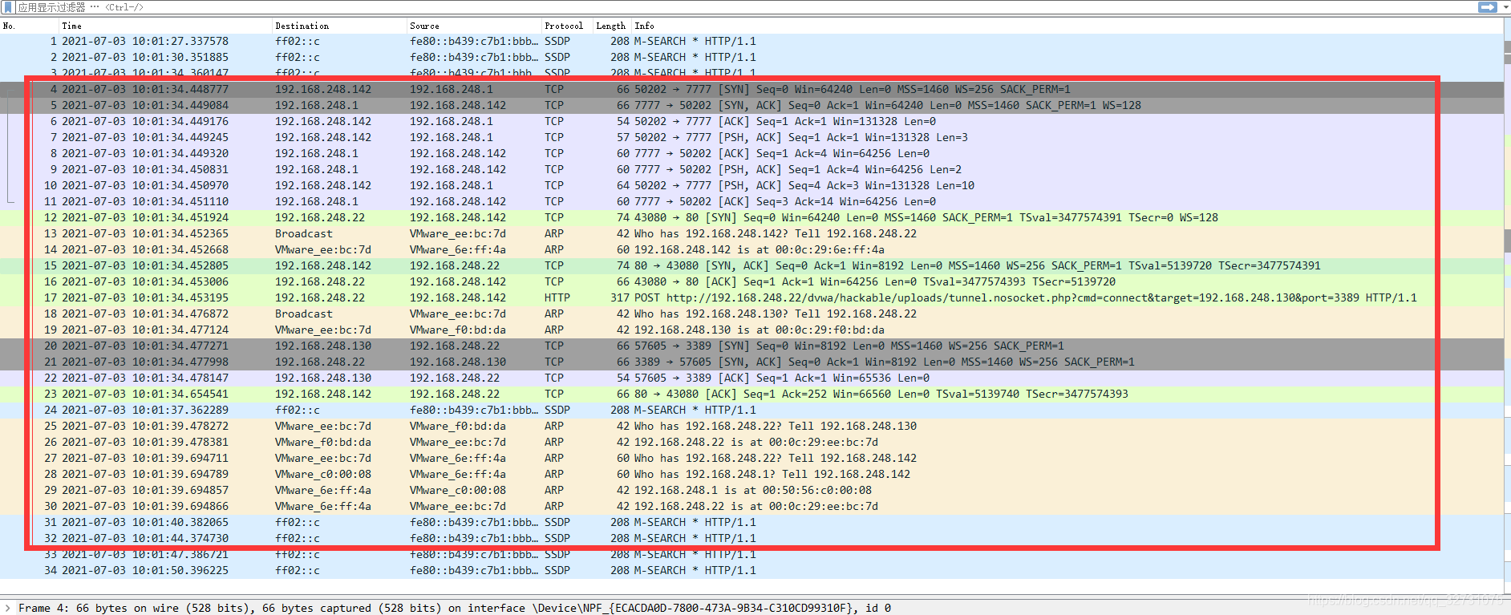Select packet 34 SSDP at 10:01:50.396225

point(751,570)
